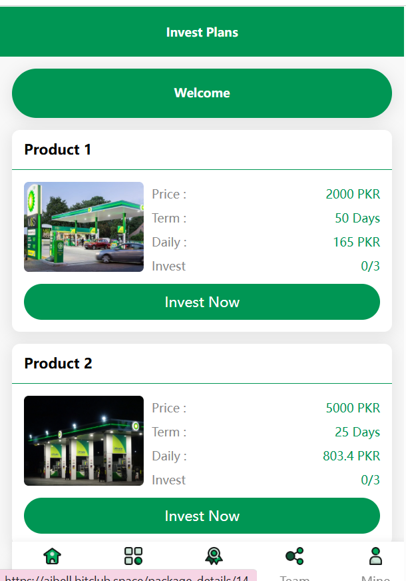Screen dimensions: 406x581
Task: Click the award ribbon icon in bottom bar
Action: tap(214, 556)
